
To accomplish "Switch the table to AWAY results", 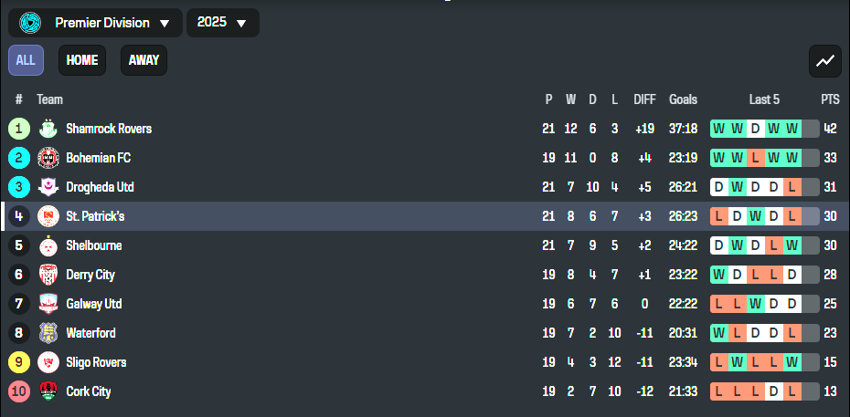I will [x=143, y=60].
